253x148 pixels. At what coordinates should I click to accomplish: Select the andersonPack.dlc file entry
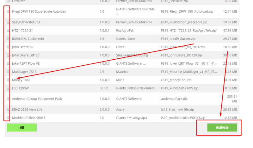coord(174,99)
